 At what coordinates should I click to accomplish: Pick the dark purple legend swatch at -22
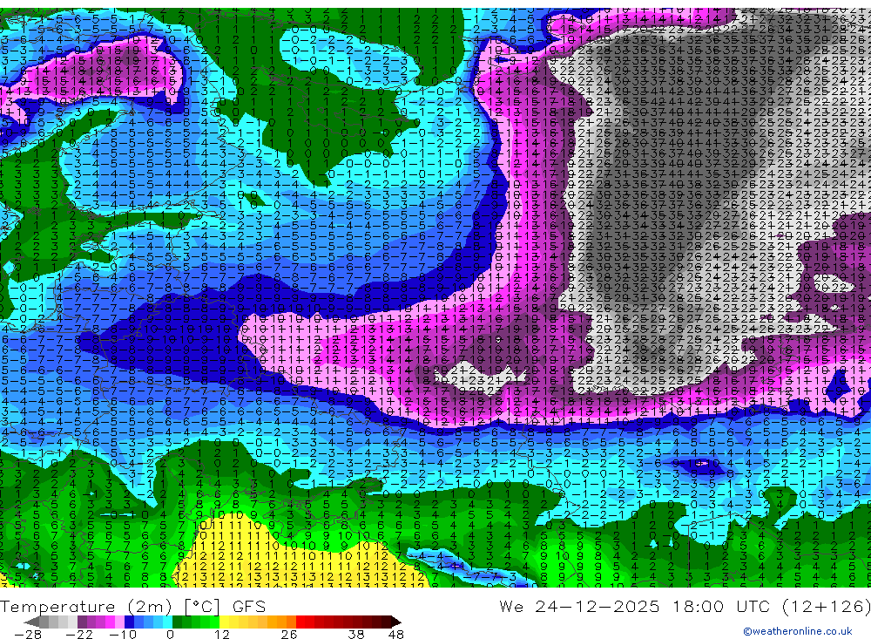point(82,622)
